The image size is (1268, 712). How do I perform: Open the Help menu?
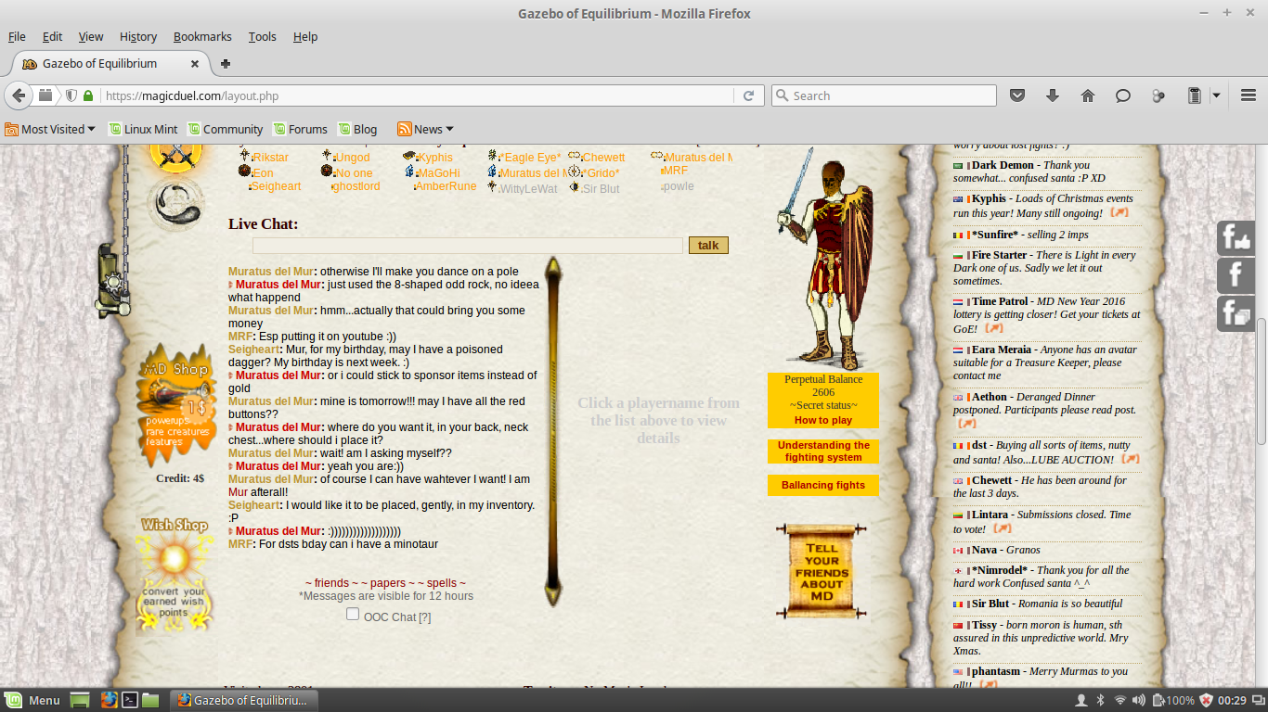[x=305, y=36]
